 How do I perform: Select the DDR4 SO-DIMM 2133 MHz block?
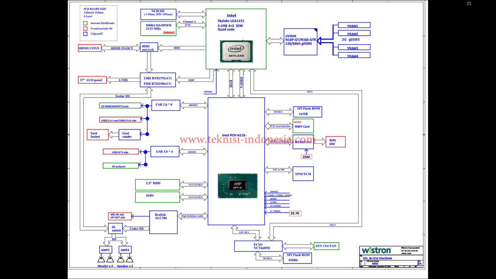tap(158, 29)
